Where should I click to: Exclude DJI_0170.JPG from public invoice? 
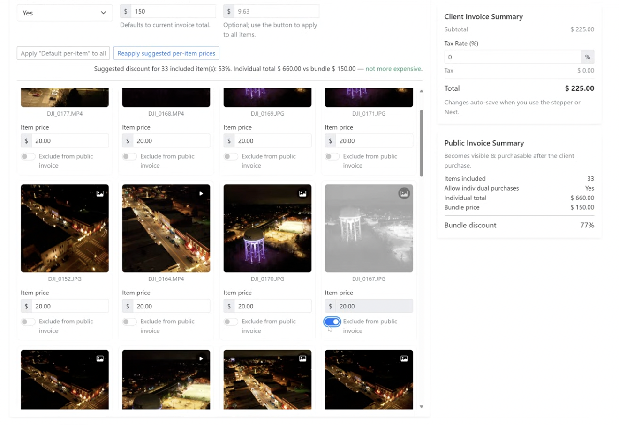pos(231,322)
